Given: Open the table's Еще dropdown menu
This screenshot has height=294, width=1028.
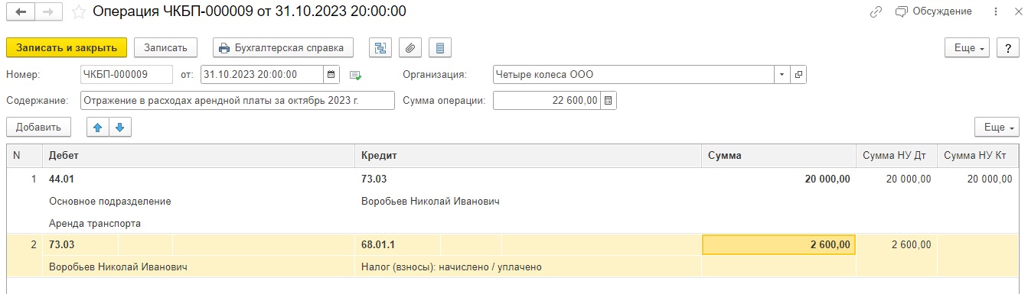Looking at the screenshot, I should pos(997,127).
